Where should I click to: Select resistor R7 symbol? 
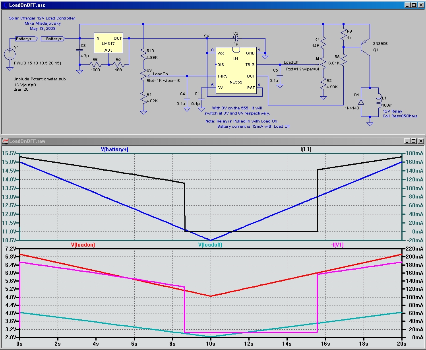point(323,43)
